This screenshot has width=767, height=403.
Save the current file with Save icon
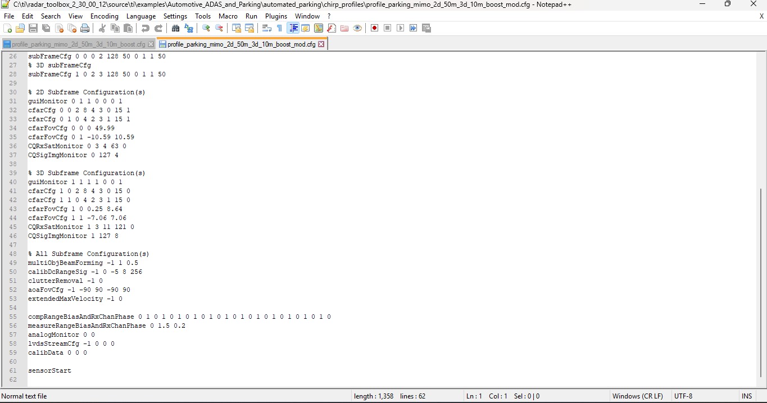point(33,28)
